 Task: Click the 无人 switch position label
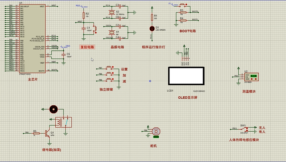pos(262,128)
